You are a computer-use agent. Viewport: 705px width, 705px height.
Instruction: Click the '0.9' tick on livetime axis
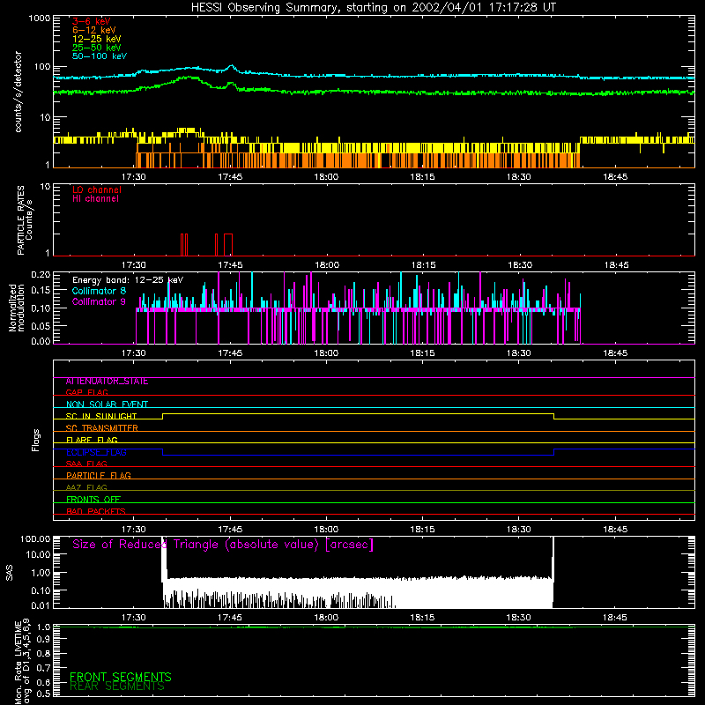(43, 639)
